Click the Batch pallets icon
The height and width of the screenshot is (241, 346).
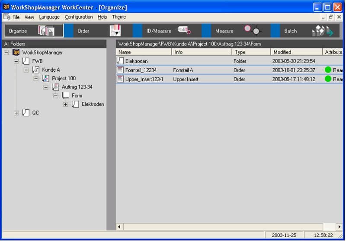[x=322, y=31]
